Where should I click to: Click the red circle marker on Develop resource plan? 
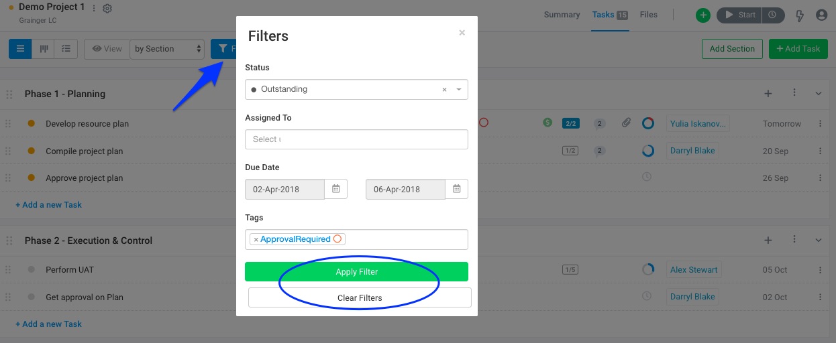point(483,123)
